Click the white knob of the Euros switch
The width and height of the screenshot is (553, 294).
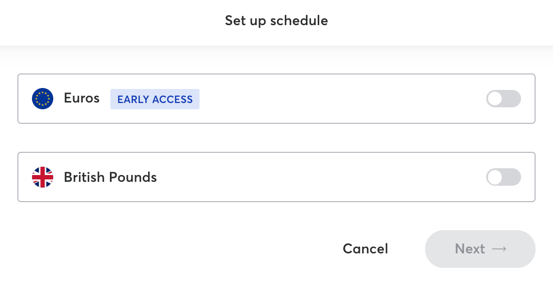(x=495, y=99)
